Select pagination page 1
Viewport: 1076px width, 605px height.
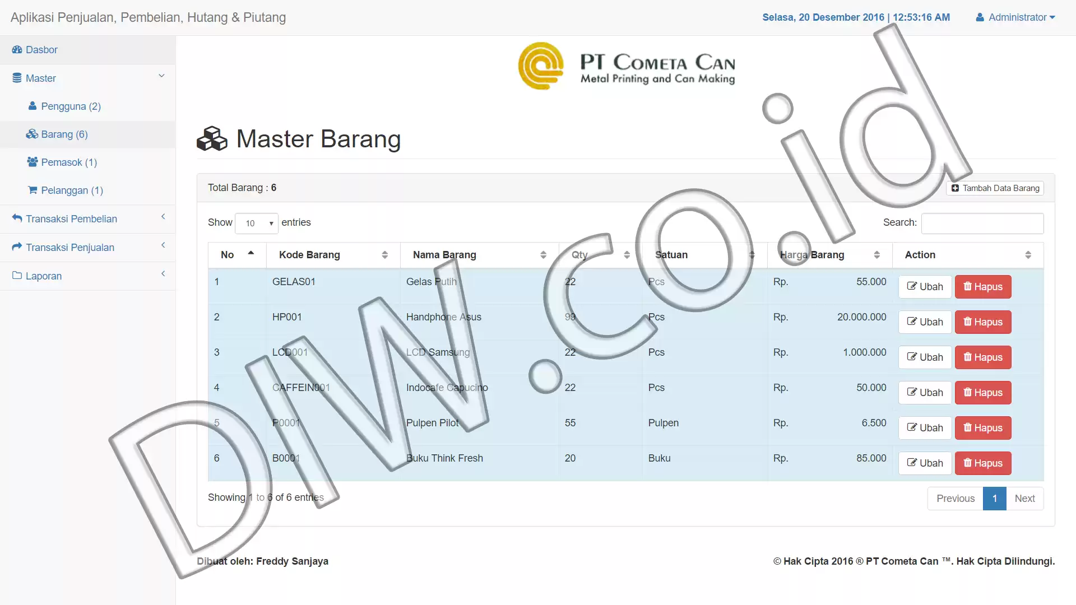995,499
